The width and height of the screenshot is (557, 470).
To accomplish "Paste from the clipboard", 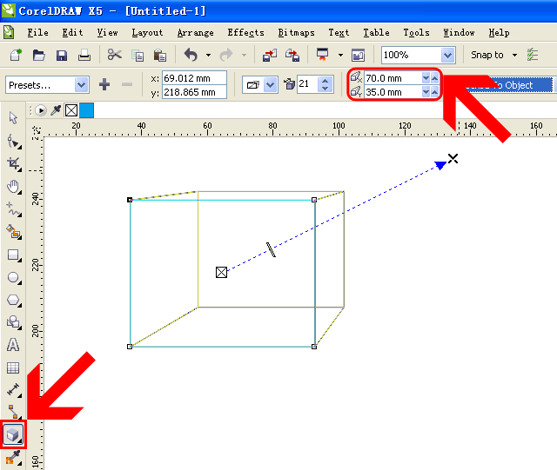I will (160, 56).
